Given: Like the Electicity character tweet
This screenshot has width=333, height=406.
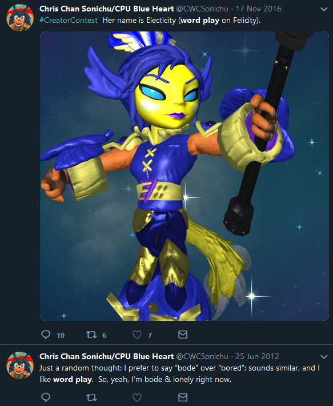Looking at the screenshot, I should point(137,335).
